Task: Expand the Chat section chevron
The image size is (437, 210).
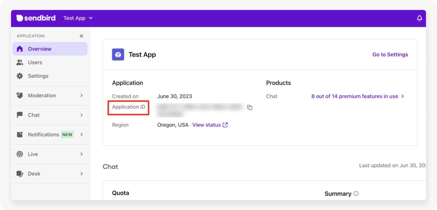Action: pos(82,115)
